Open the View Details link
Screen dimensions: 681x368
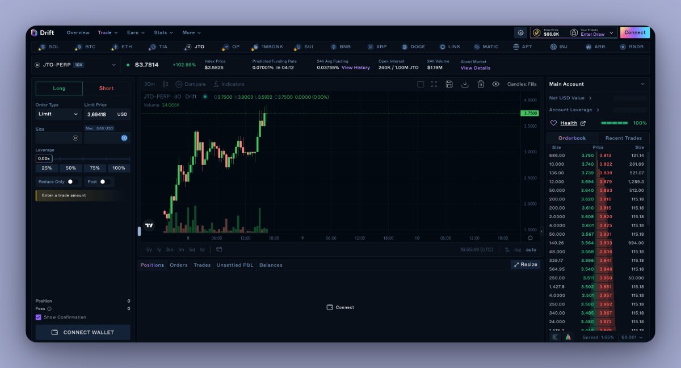click(x=476, y=68)
